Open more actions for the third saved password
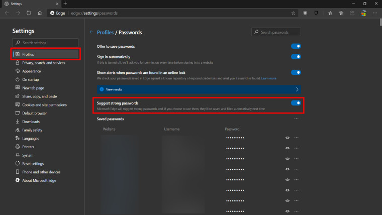Screen dimensions: 382x215 tap(296, 159)
